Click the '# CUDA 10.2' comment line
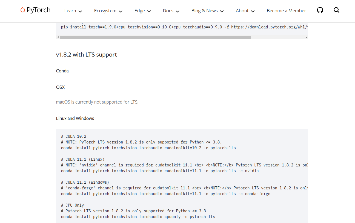 [x=74, y=136]
